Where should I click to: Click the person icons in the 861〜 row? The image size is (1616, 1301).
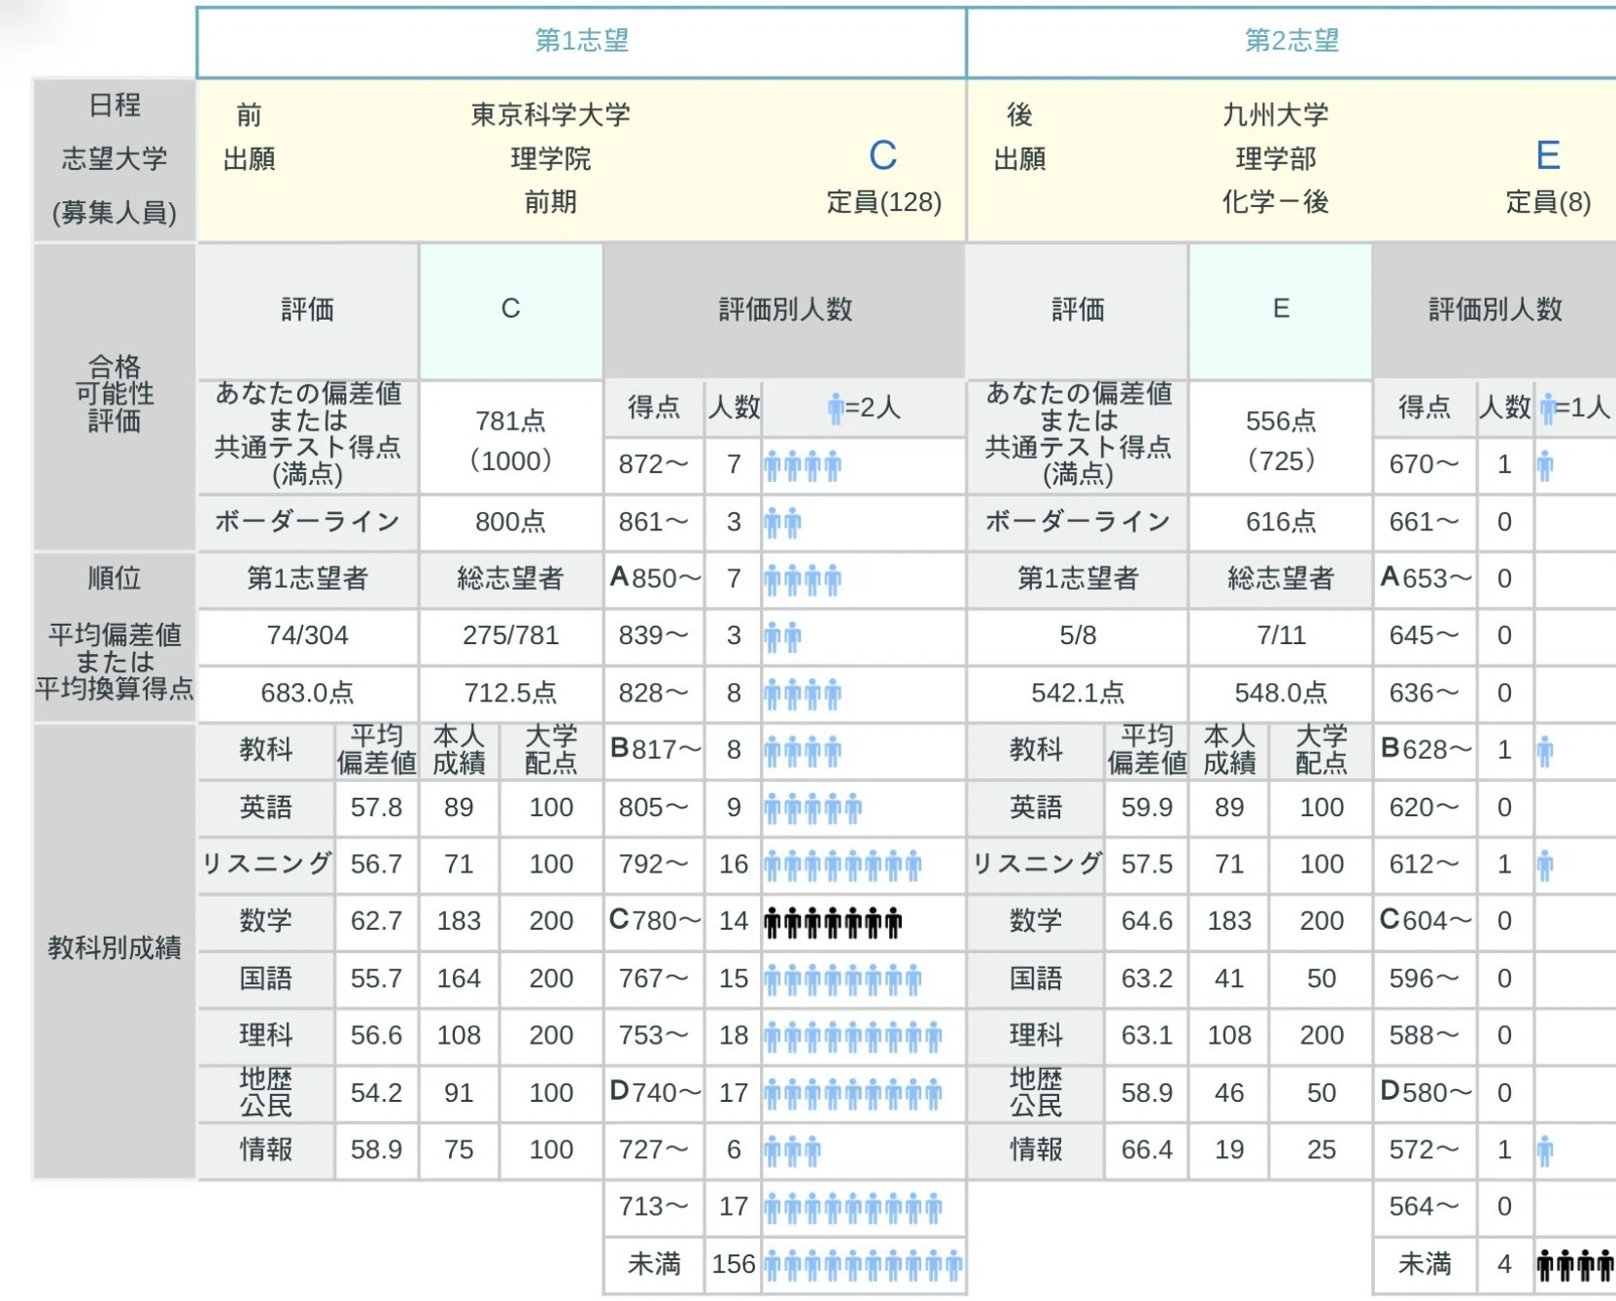pyautogui.click(x=783, y=523)
